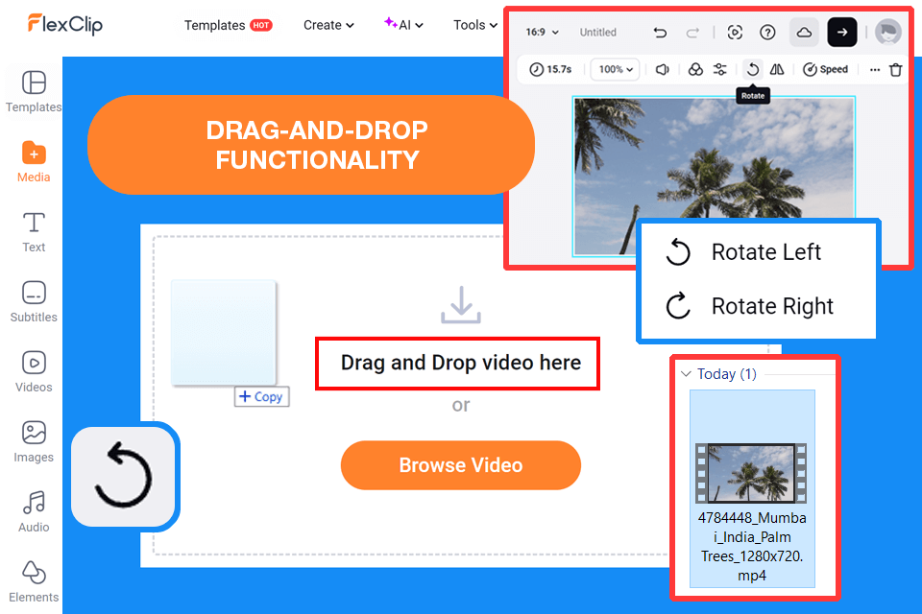Delete with the trash icon

(x=895, y=69)
